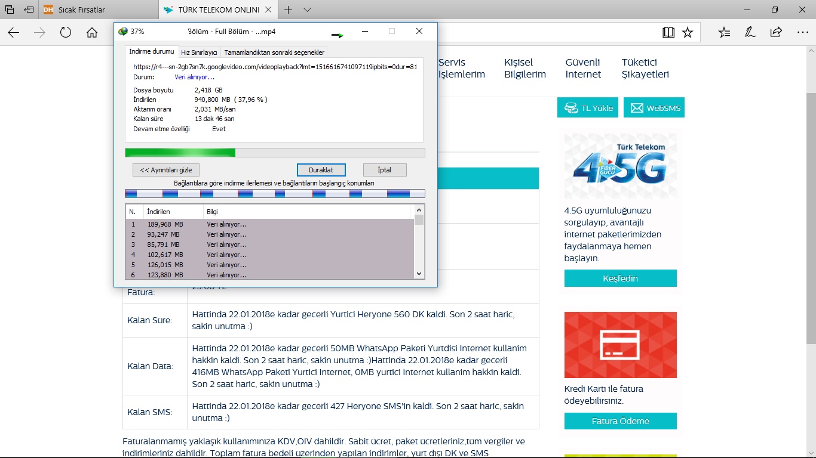The width and height of the screenshot is (816, 458).
Task: Select connection row with 85,791 MB
Action: point(269,245)
